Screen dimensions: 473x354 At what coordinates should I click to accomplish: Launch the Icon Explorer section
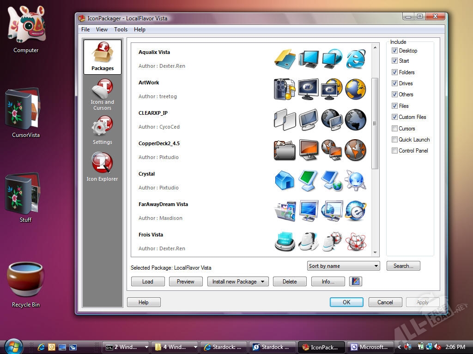pyautogui.click(x=102, y=167)
